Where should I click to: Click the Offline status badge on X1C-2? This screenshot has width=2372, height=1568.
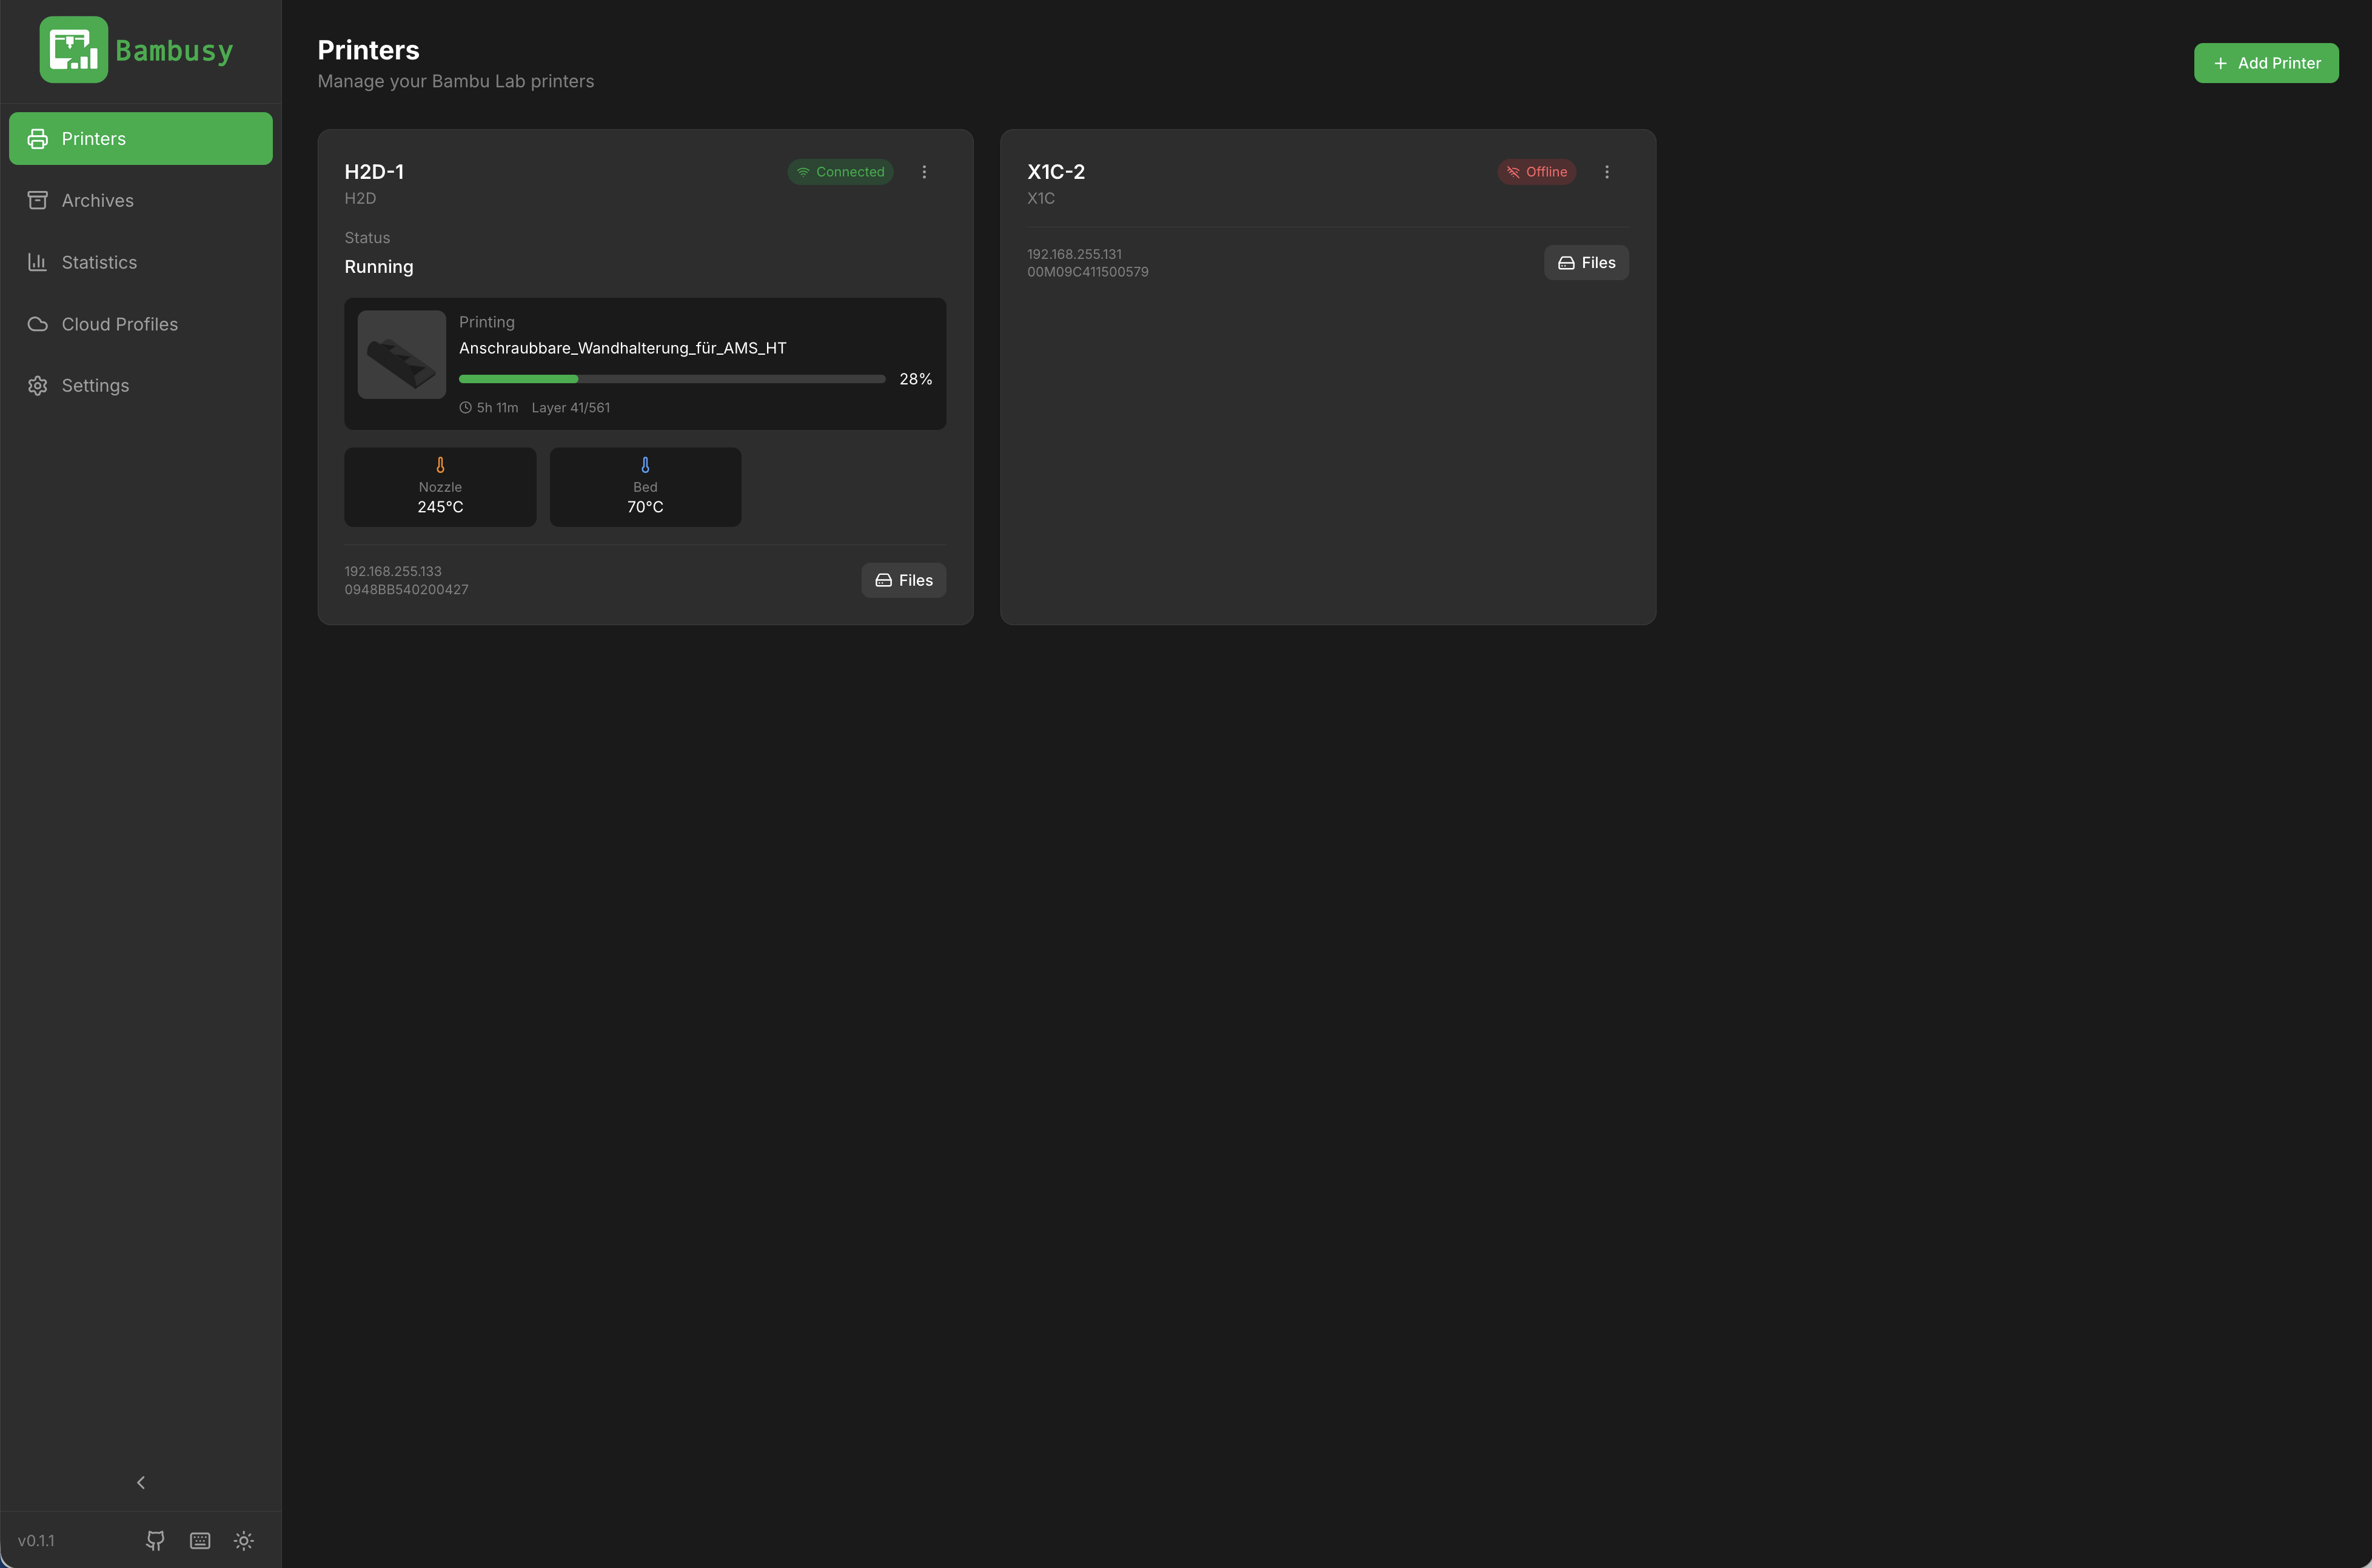[1537, 172]
